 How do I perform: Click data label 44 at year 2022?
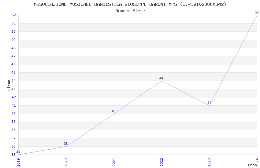pyautogui.click(x=161, y=78)
